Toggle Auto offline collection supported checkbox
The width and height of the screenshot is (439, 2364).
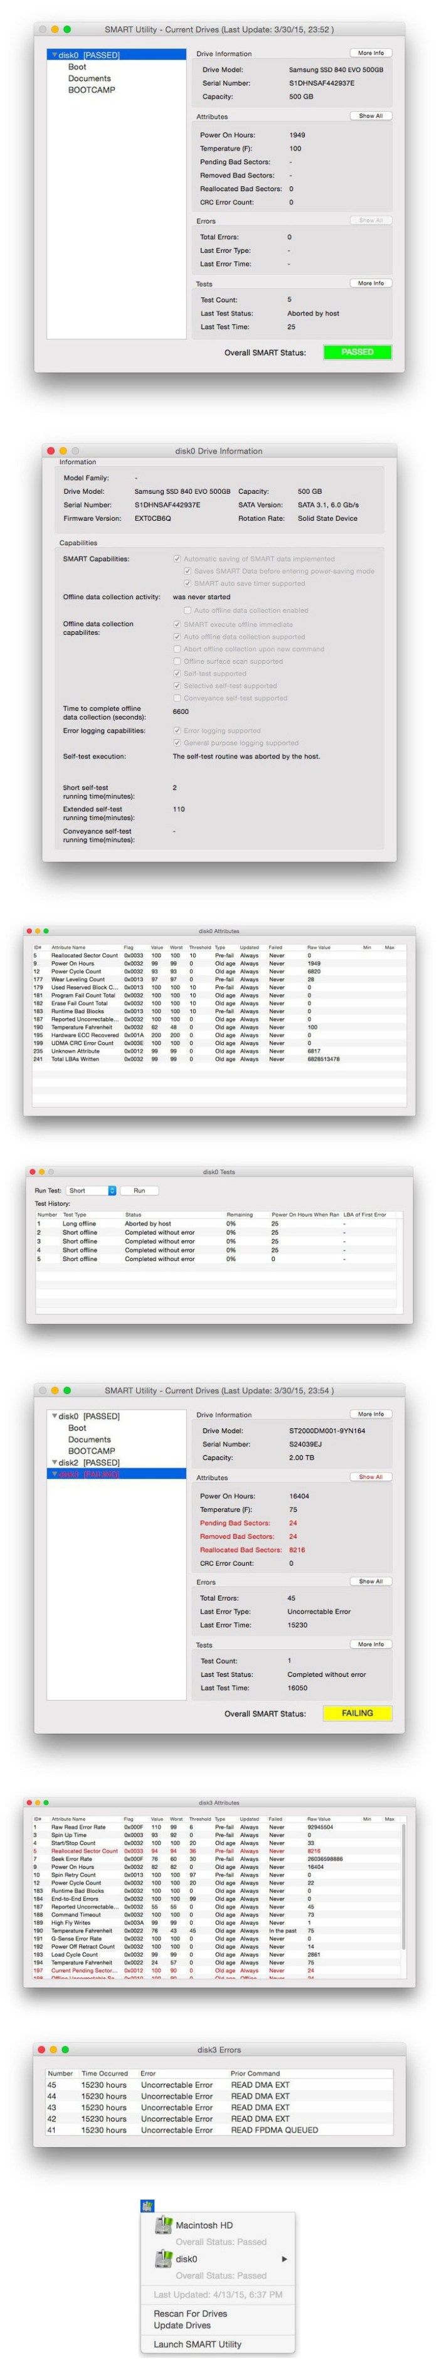coord(178,637)
